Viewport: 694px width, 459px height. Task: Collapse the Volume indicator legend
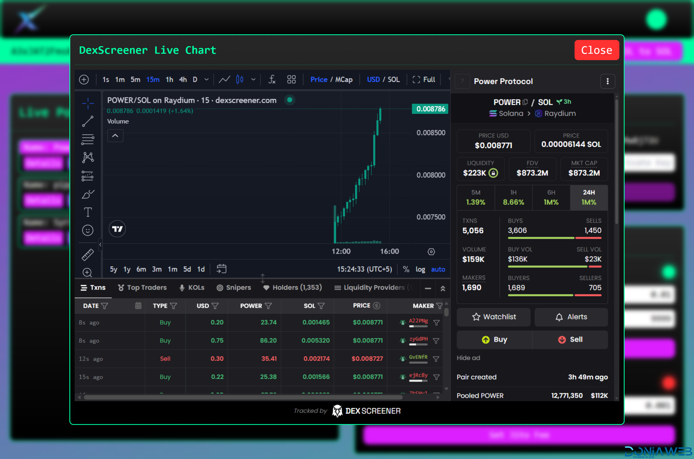(x=115, y=136)
